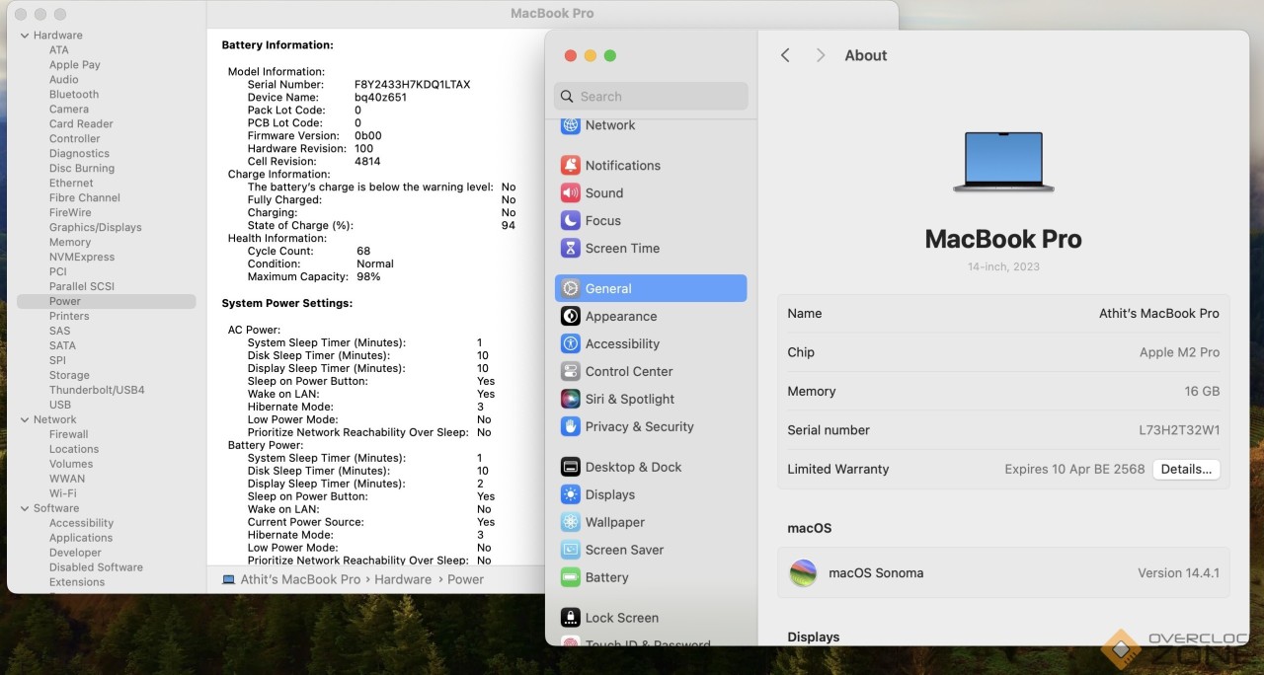Click Hardware in the bottom path bar
Screen dimensions: 1264x675
click(x=403, y=580)
